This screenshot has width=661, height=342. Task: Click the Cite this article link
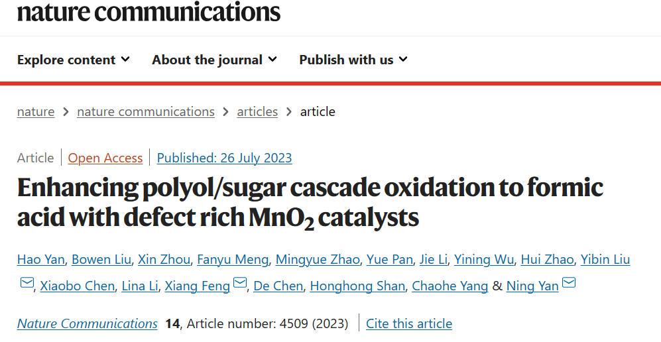(409, 323)
